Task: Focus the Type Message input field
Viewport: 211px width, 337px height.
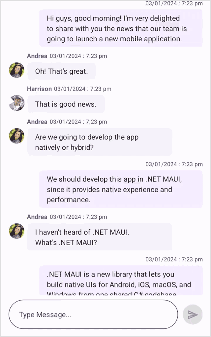Action: (x=93, y=315)
